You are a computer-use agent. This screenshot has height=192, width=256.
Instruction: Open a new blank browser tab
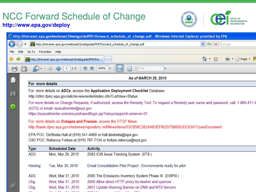tap(108, 59)
